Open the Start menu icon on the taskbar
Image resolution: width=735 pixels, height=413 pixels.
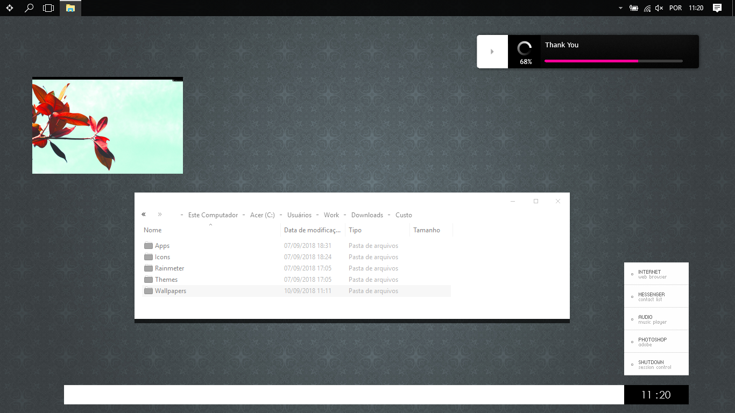[x=10, y=8]
